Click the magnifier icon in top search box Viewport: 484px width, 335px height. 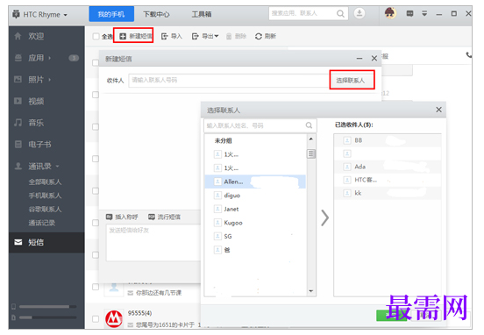[x=340, y=13]
